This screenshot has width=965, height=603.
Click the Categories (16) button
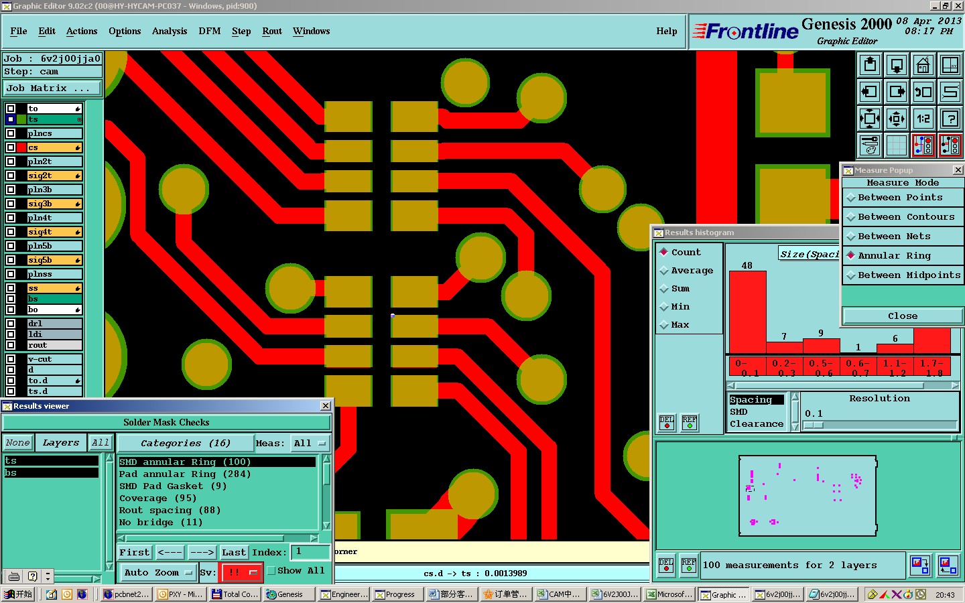[x=186, y=444]
